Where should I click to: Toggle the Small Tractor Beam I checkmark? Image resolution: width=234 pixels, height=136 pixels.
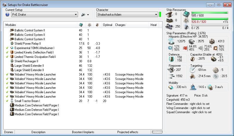7,101
